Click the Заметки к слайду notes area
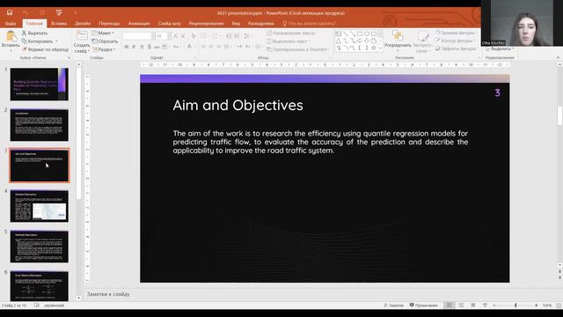 pyautogui.click(x=108, y=294)
